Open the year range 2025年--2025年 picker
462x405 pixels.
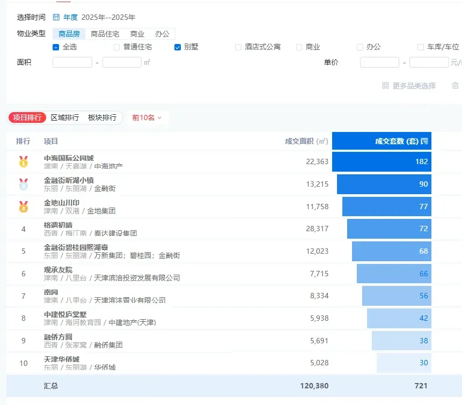108,17
